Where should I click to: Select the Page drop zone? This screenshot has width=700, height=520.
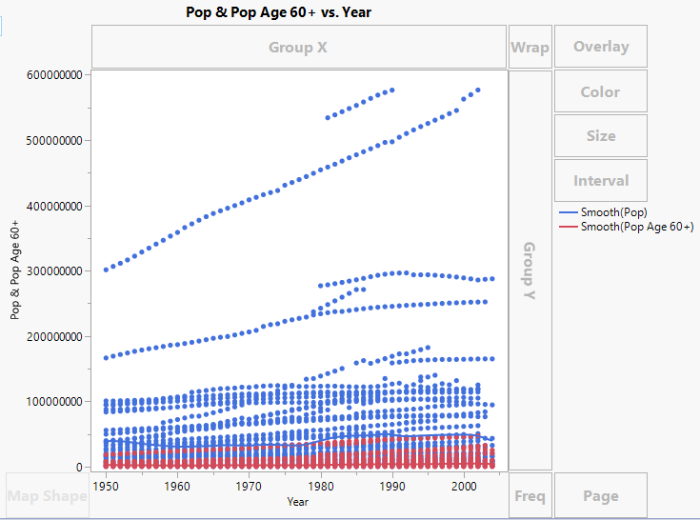(601, 495)
